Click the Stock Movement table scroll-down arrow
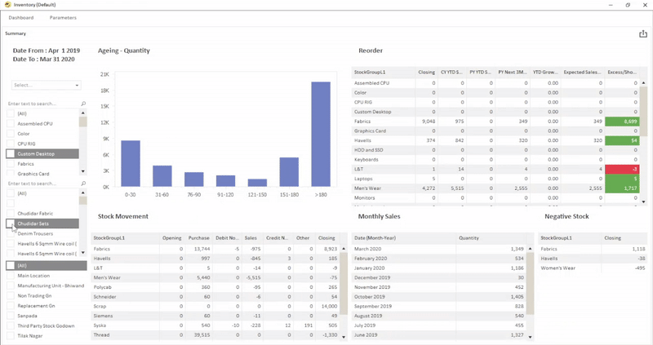653x345 pixels. click(344, 337)
